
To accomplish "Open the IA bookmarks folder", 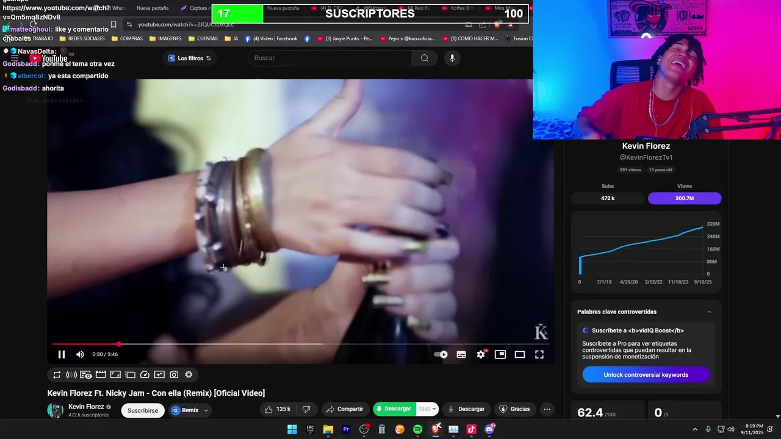I will click(x=231, y=38).
